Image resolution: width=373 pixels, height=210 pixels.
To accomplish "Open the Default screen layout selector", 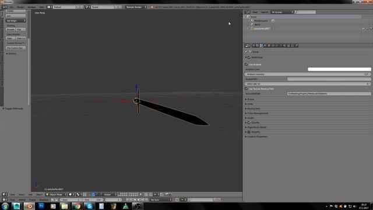I will [64, 7].
